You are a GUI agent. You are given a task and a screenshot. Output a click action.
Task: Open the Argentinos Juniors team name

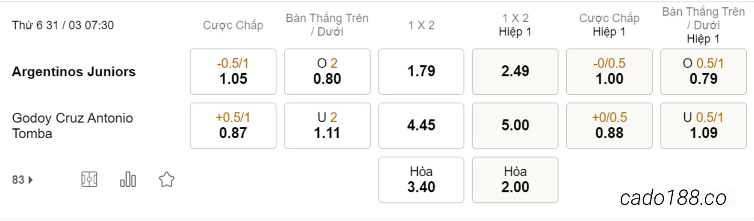(x=74, y=72)
